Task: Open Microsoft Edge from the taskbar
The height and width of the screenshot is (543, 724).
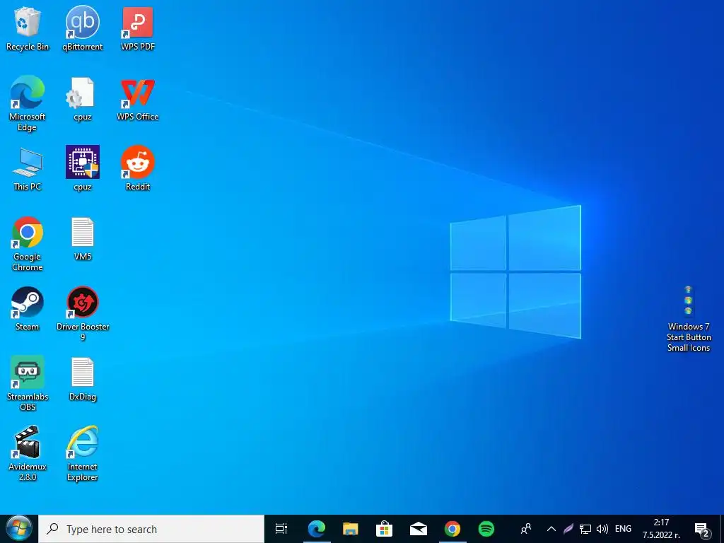Action: [317, 529]
